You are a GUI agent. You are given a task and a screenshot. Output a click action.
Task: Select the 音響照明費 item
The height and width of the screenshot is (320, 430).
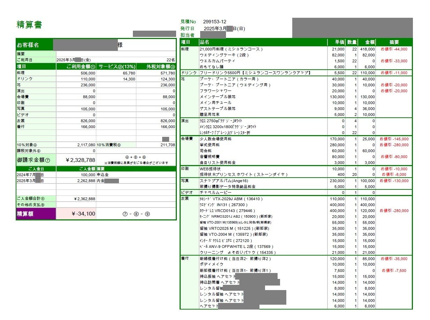coord(210,157)
